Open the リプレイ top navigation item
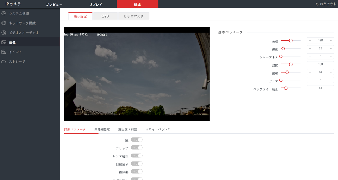Viewport: 338px width, 180px height. coord(95,4)
